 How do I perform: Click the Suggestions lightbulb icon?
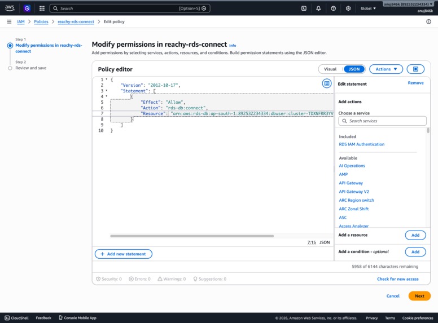point(195,279)
